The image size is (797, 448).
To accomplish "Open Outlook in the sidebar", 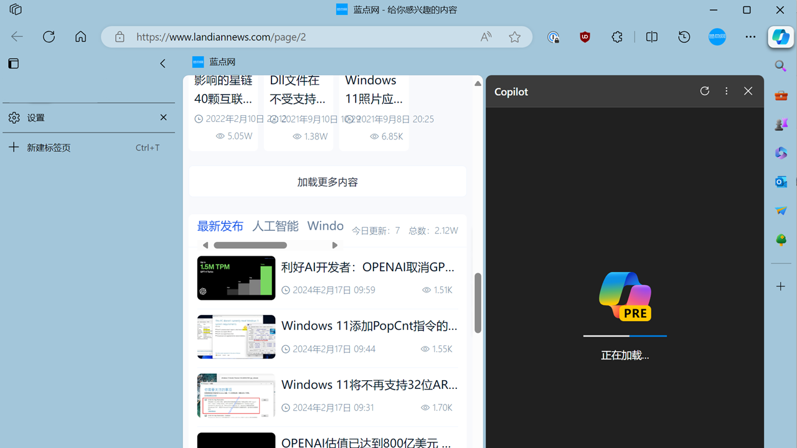I will [781, 182].
